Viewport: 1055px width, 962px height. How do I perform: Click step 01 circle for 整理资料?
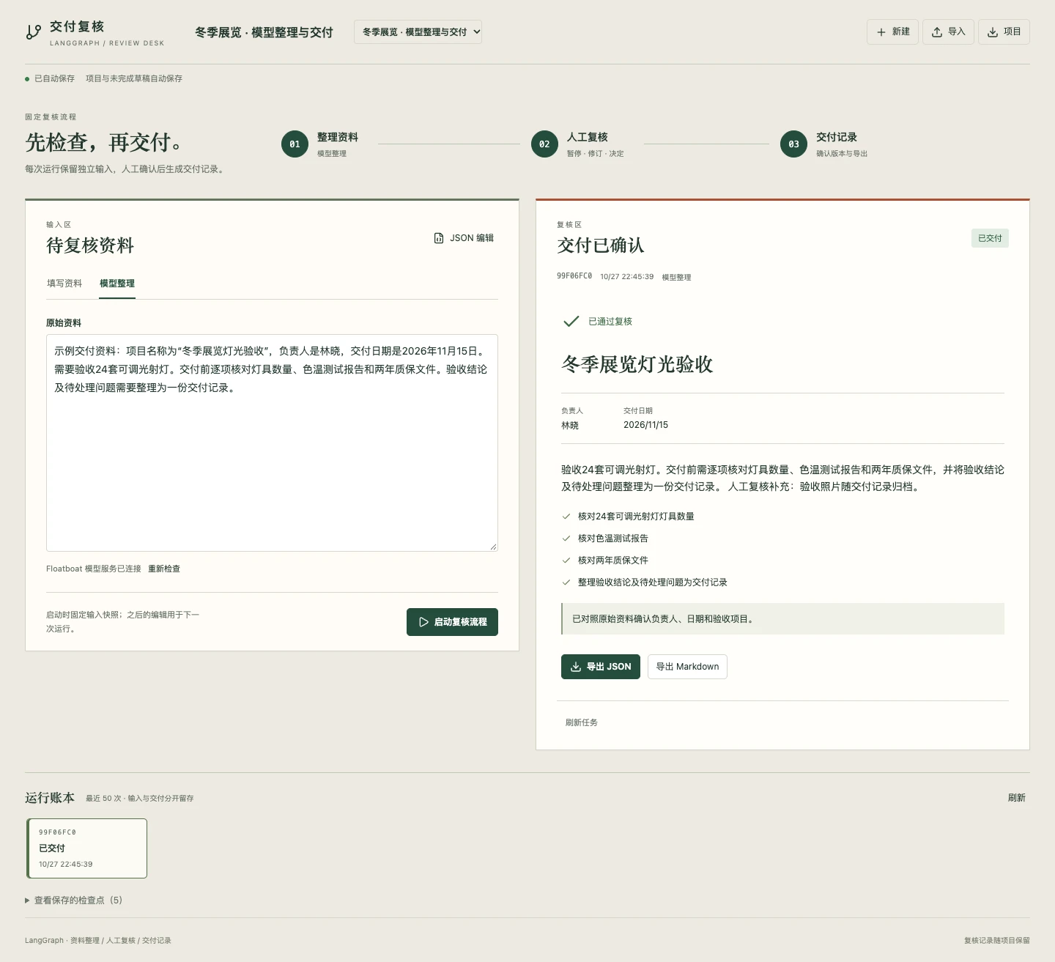coord(295,144)
